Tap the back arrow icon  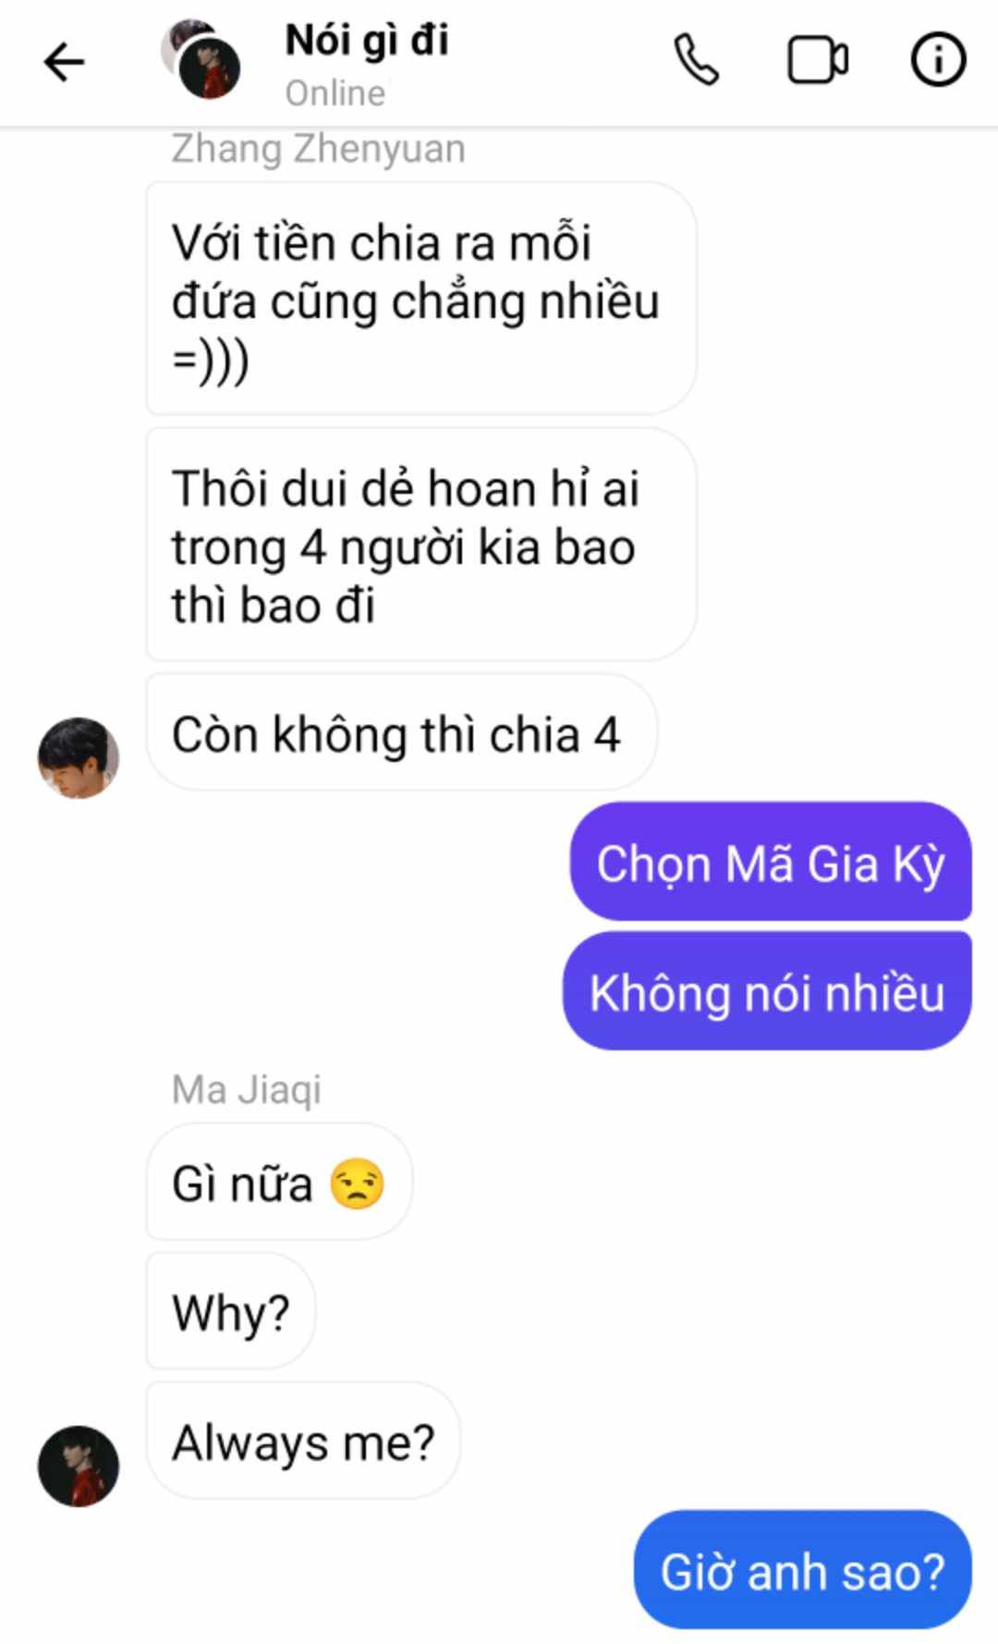click(x=64, y=63)
